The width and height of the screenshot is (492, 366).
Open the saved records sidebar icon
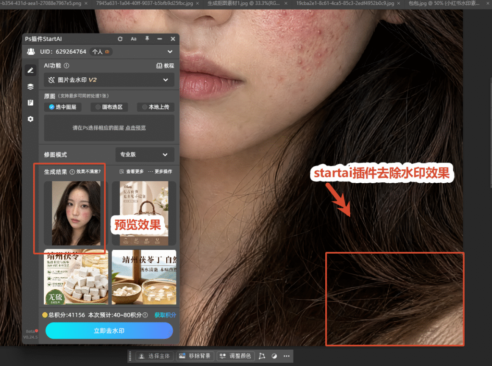pyautogui.click(x=30, y=103)
